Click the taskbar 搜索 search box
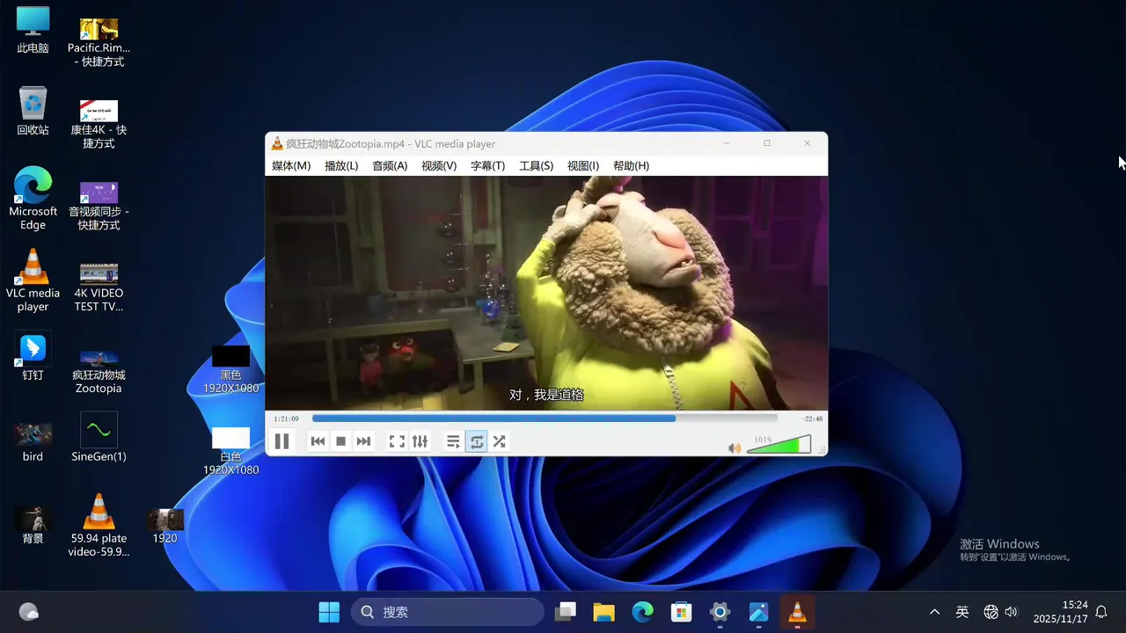This screenshot has height=633, width=1126. tap(447, 612)
